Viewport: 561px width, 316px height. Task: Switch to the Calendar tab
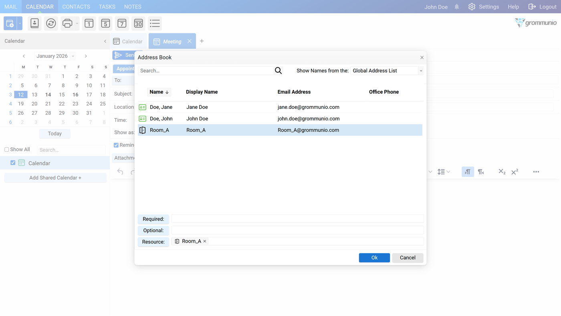[128, 41]
